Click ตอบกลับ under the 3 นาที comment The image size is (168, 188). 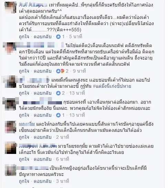pyautogui.click(x=43, y=181)
